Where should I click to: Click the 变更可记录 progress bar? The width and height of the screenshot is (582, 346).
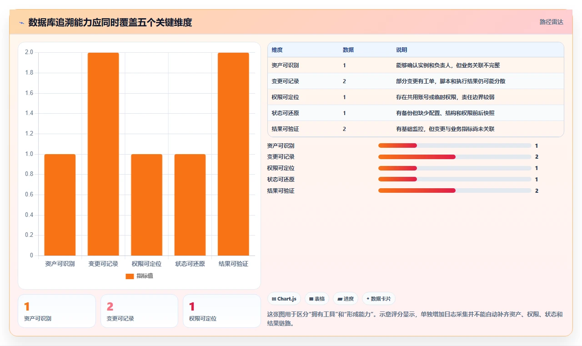click(x=455, y=157)
